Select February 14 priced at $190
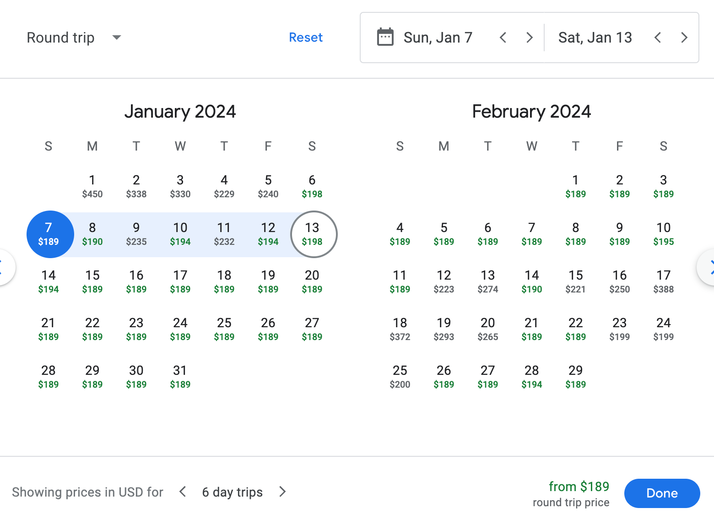 (531, 281)
